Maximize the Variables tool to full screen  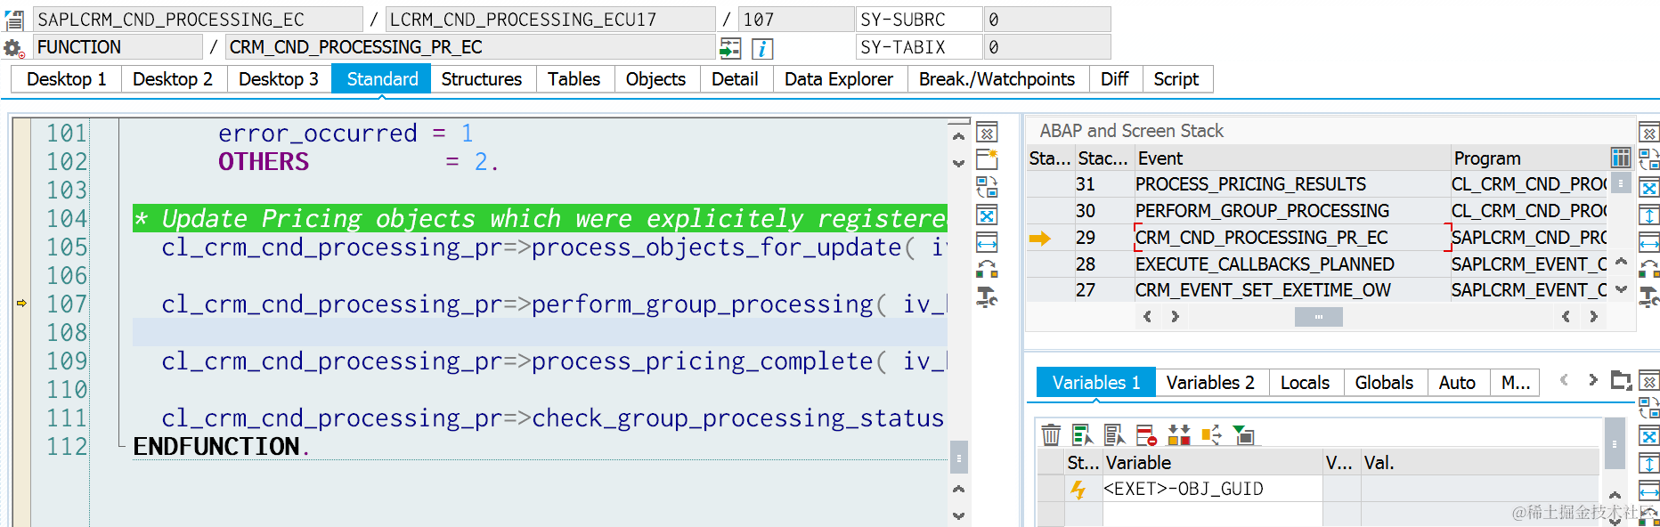click(1649, 436)
